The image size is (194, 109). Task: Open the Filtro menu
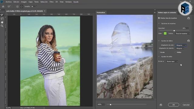click(x=52, y=2)
